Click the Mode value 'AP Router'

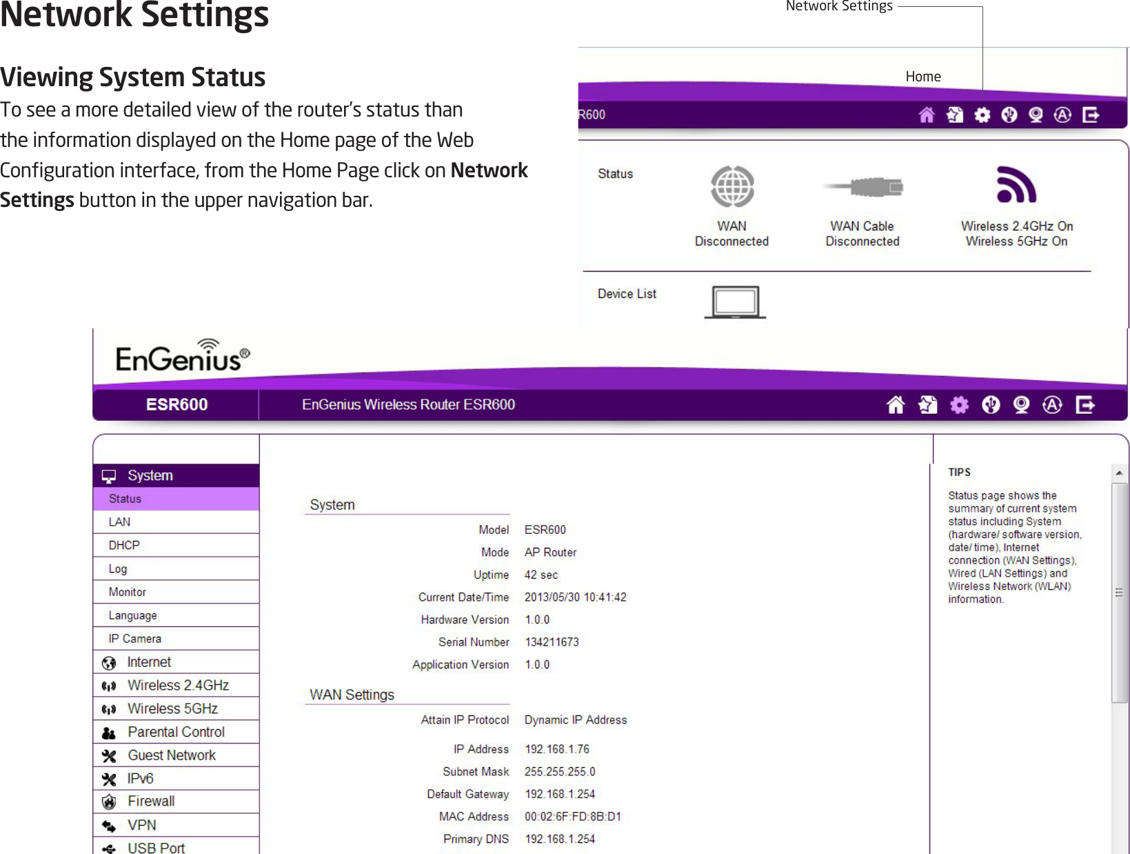tap(550, 553)
